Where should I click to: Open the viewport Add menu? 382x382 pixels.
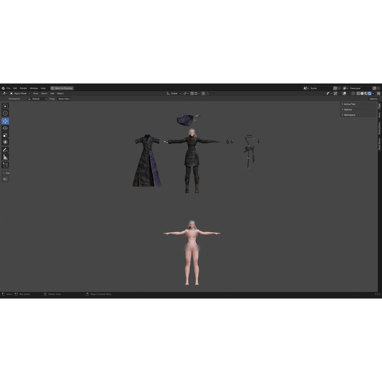[52, 93]
